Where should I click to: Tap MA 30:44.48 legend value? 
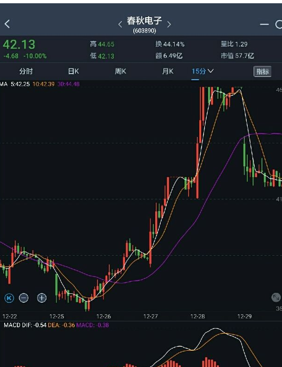point(68,84)
